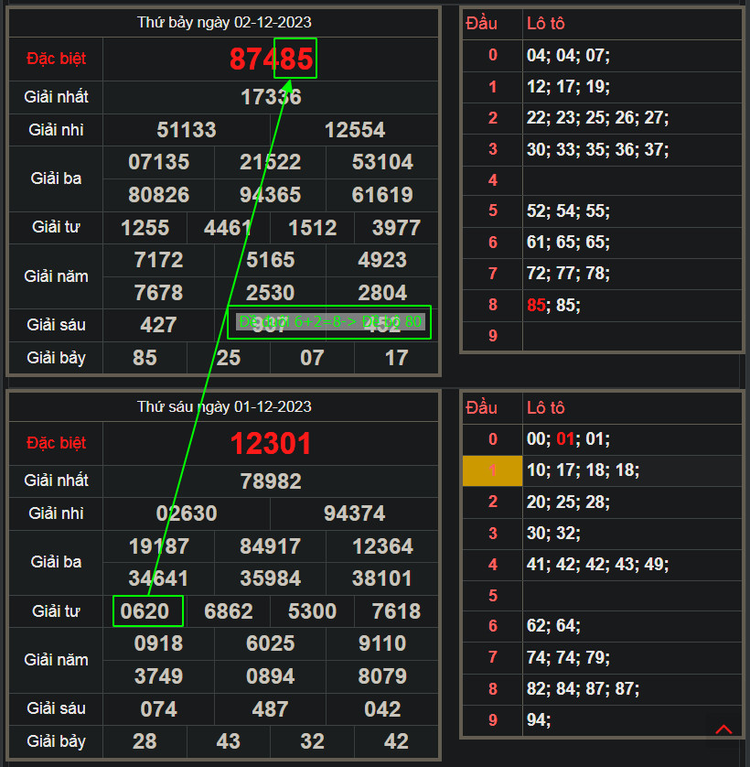Click the highlighted 0620 Giải tư number
Image resolution: width=750 pixels, height=767 pixels.
tap(148, 611)
